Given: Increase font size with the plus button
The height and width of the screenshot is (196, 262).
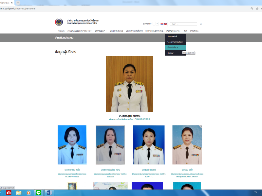Looking at the screenshot, I should pos(157,24).
